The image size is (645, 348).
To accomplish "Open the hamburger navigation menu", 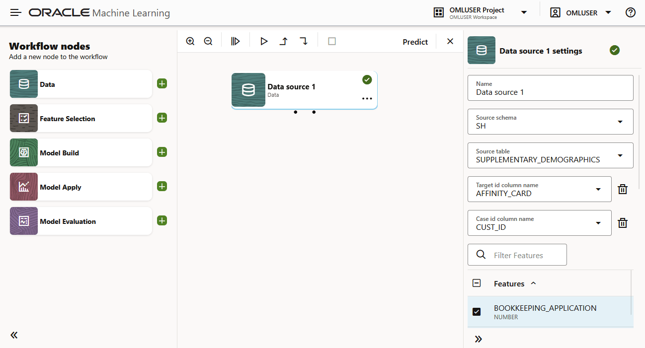I will 16,12.
